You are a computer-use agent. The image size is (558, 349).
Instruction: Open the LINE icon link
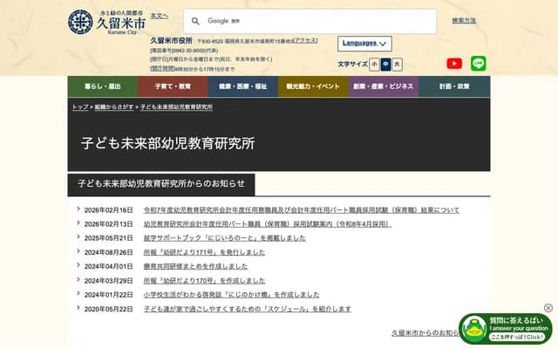click(x=478, y=64)
